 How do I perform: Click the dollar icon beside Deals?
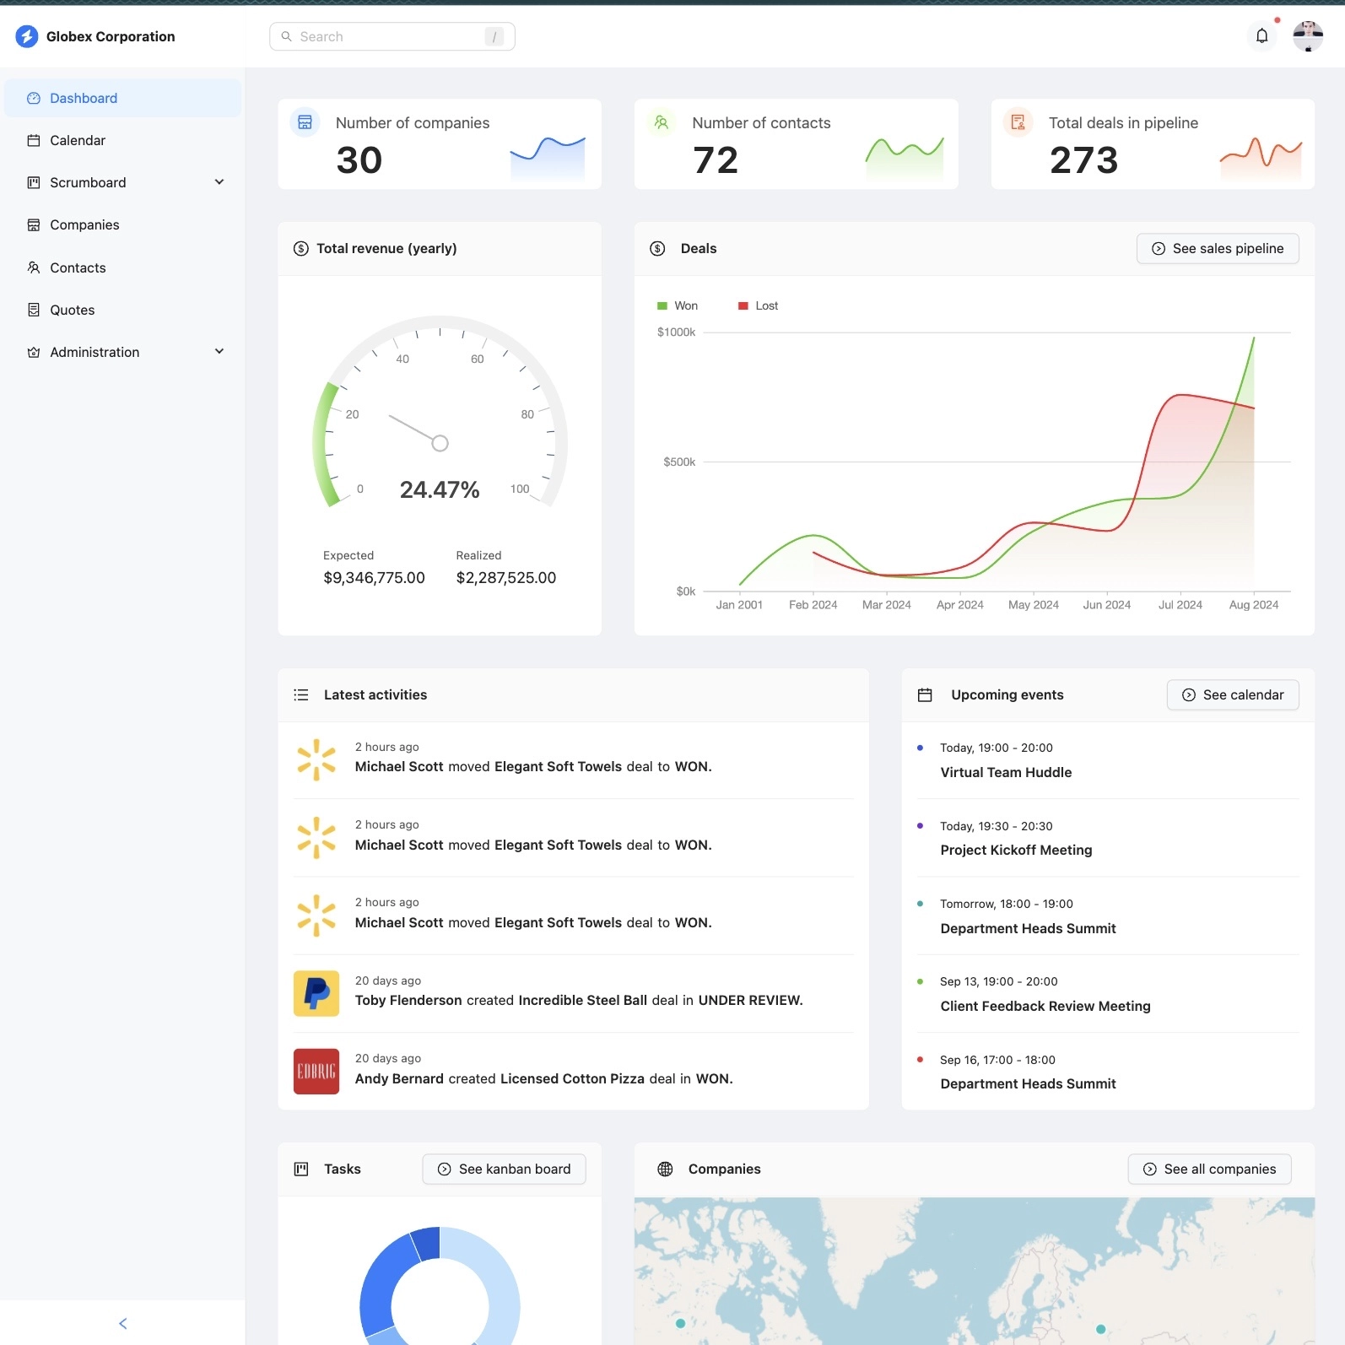(658, 248)
